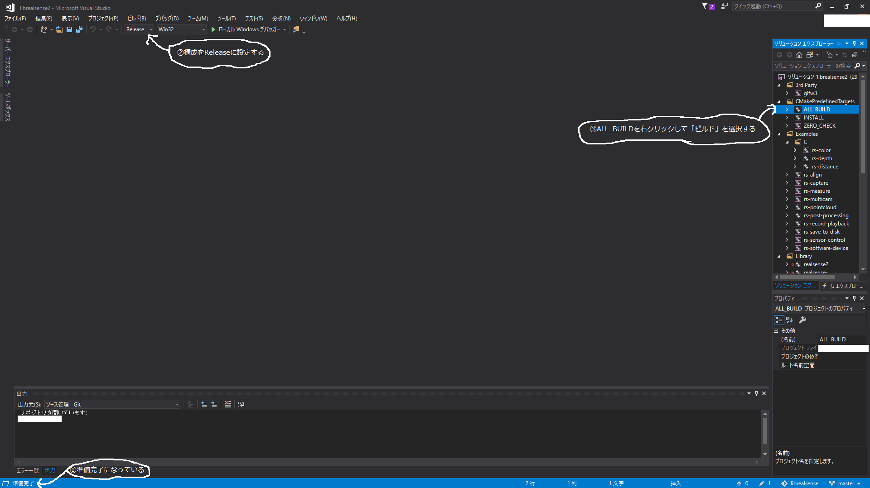The width and height of the screenshot is (870, 488).
Task: Expand the rs-align project node
Action: (787, 174)
